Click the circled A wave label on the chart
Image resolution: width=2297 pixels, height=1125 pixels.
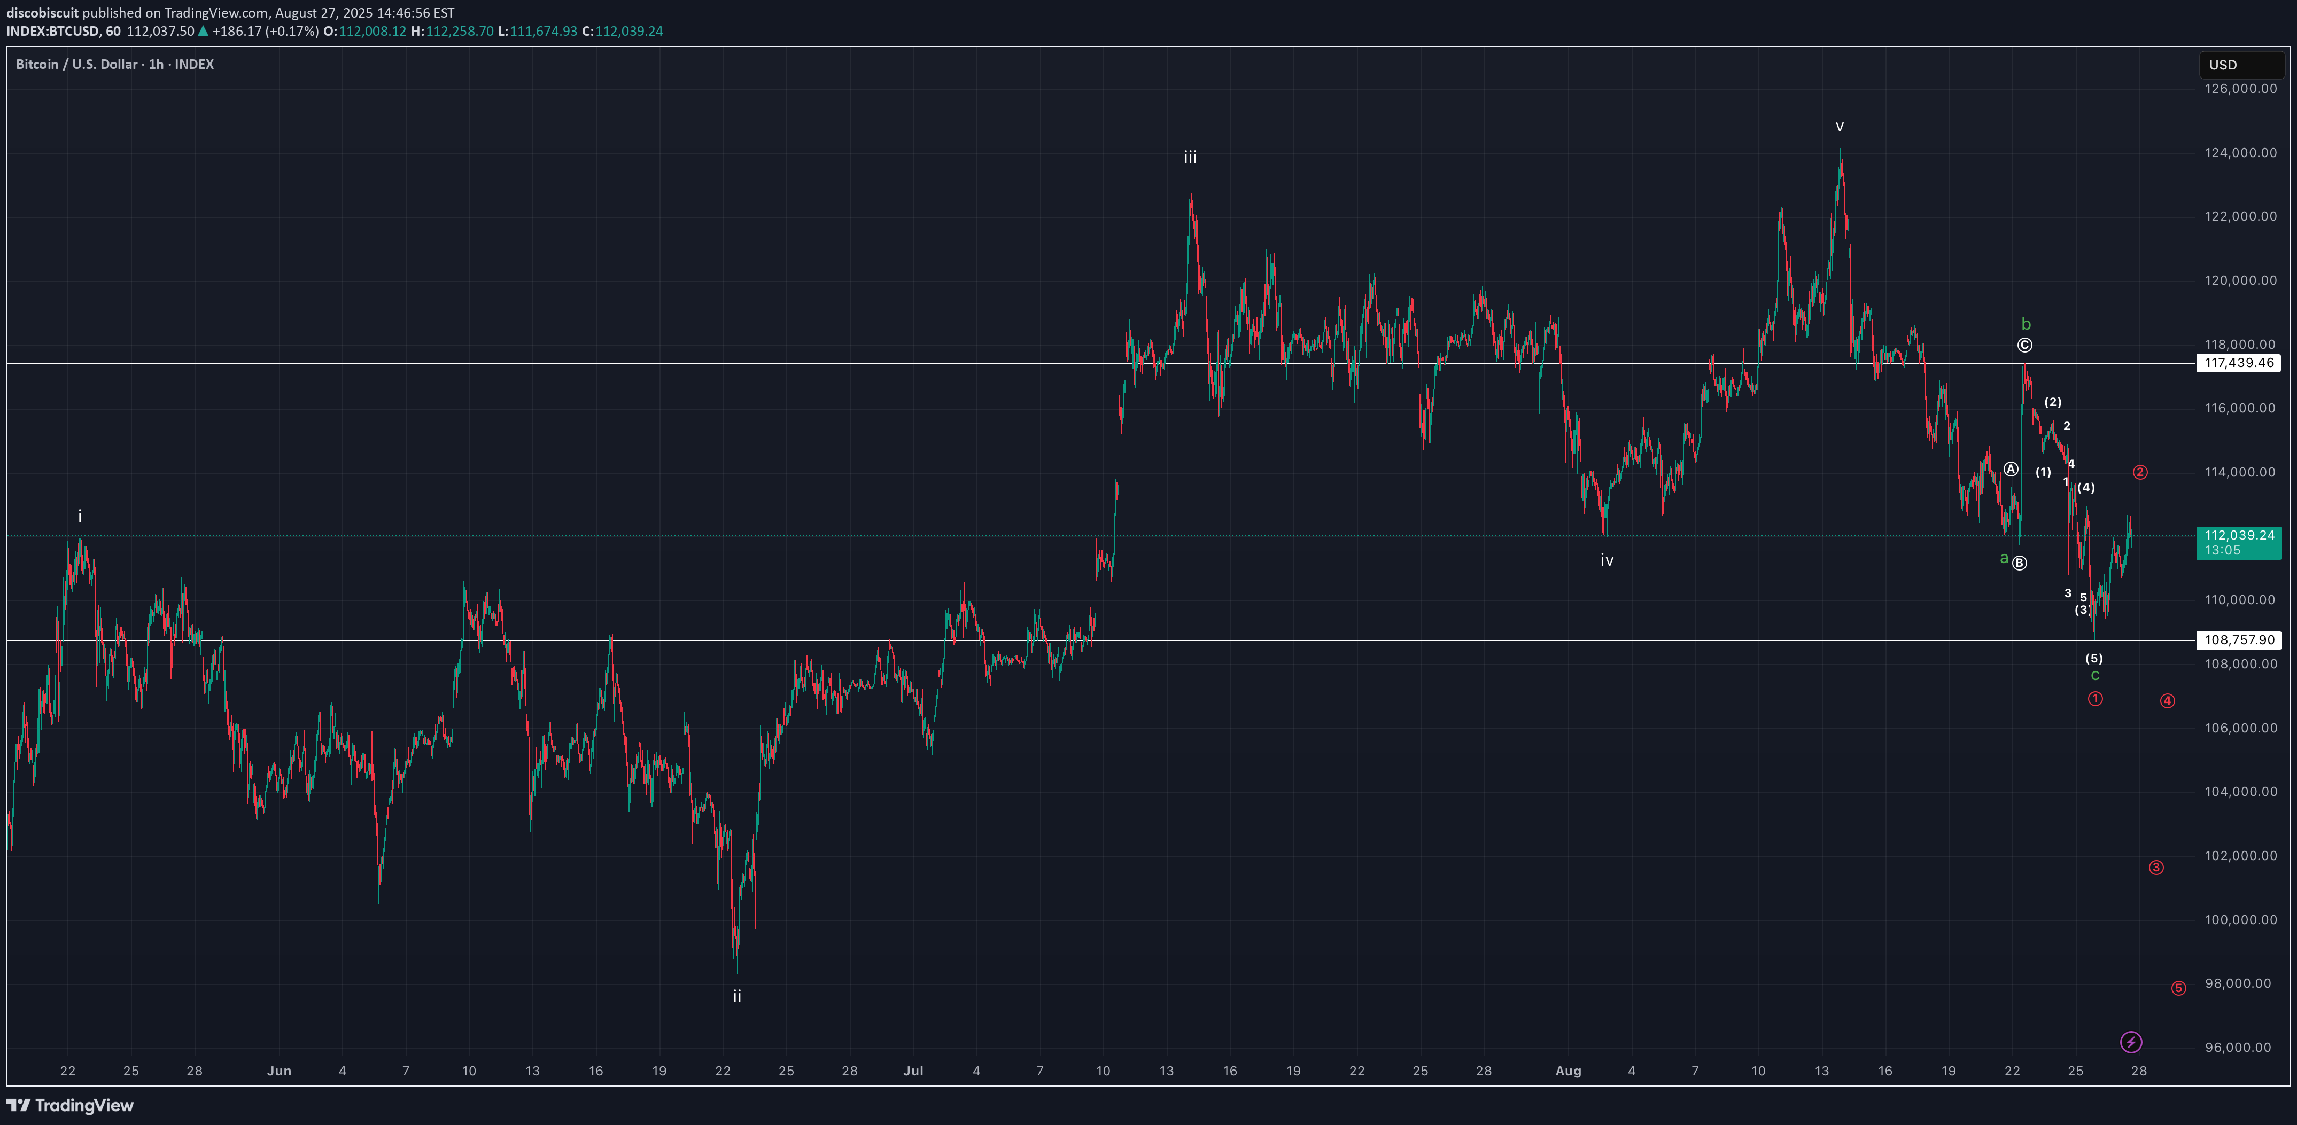pos(2013,468)
